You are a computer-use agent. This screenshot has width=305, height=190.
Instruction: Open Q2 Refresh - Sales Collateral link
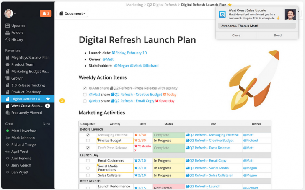click(211, 175)
